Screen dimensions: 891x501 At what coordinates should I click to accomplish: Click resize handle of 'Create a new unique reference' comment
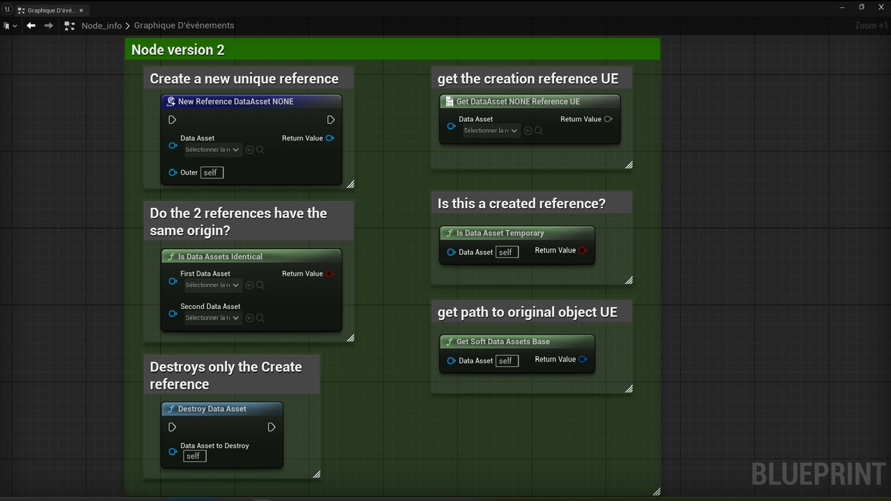click(350, 184)
